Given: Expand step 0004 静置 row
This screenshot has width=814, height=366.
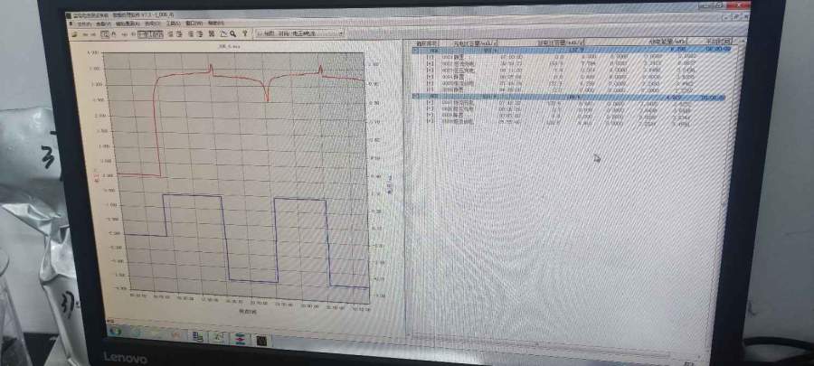Looking at the screenshot, I should coord(430,77).
